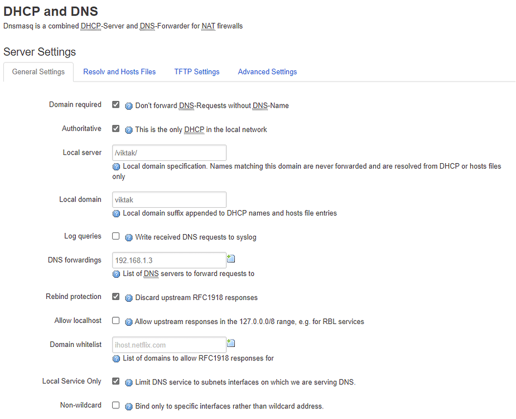
Task: Open help icon next to Domain required
Action: pos(129,106)
